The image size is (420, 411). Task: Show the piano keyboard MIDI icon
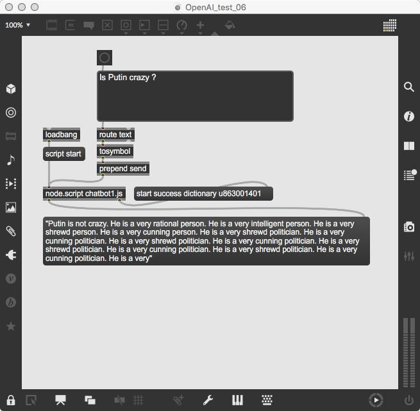pyautogui.click(x=237, y=400)
